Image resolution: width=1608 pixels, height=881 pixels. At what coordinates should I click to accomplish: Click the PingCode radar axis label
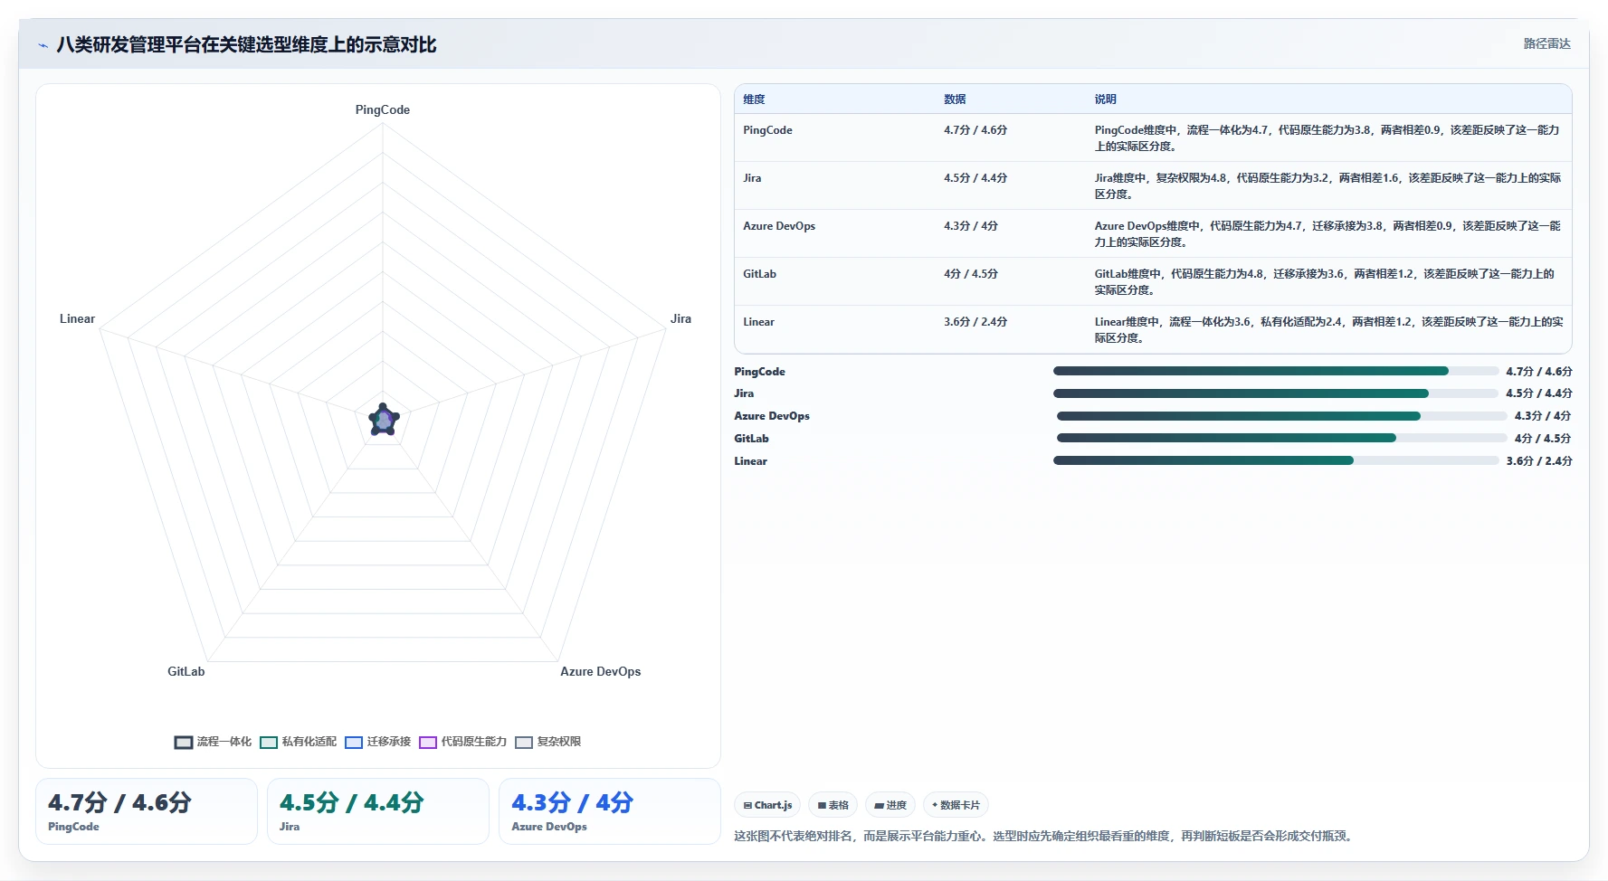pos(383,109)
